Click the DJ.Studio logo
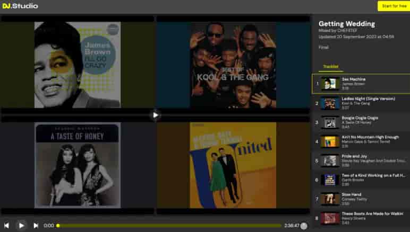Viewport: 410px width, 232px height. pos(20,6)
